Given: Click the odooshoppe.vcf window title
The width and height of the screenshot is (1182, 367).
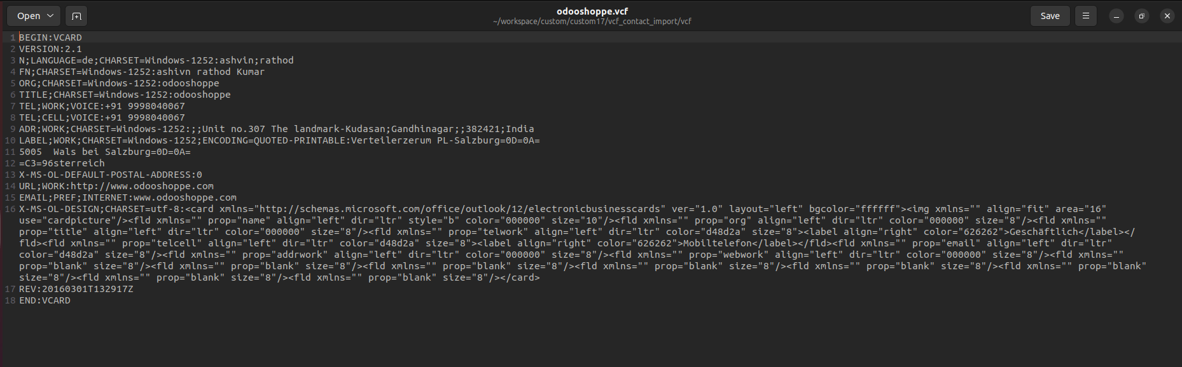Looking at the screenshot, I should pyautogui.click(x=592, y=11).
